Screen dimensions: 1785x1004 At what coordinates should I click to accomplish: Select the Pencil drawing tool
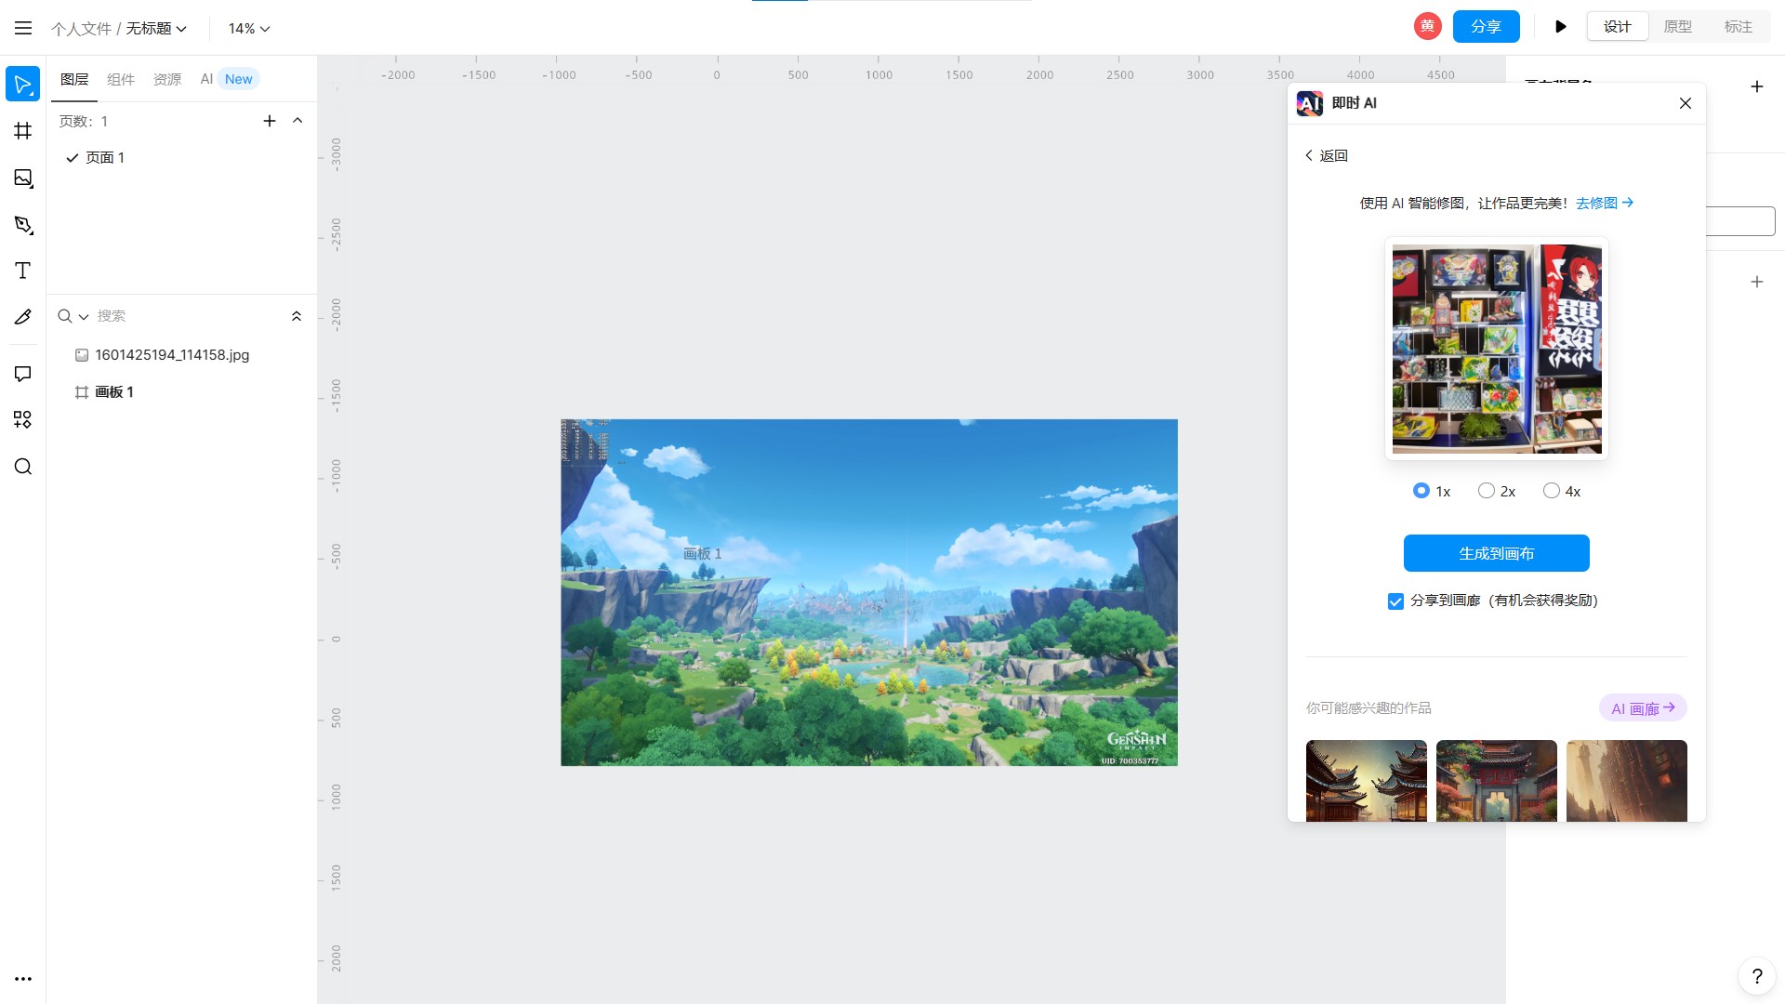click(x=23, y=317)
